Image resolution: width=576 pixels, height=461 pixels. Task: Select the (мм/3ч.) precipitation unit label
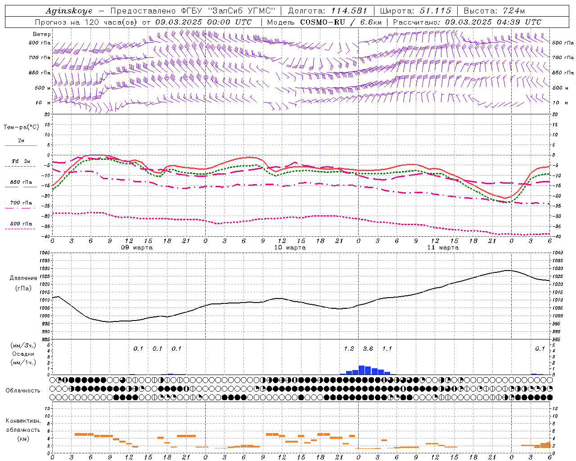coord(23,345)
